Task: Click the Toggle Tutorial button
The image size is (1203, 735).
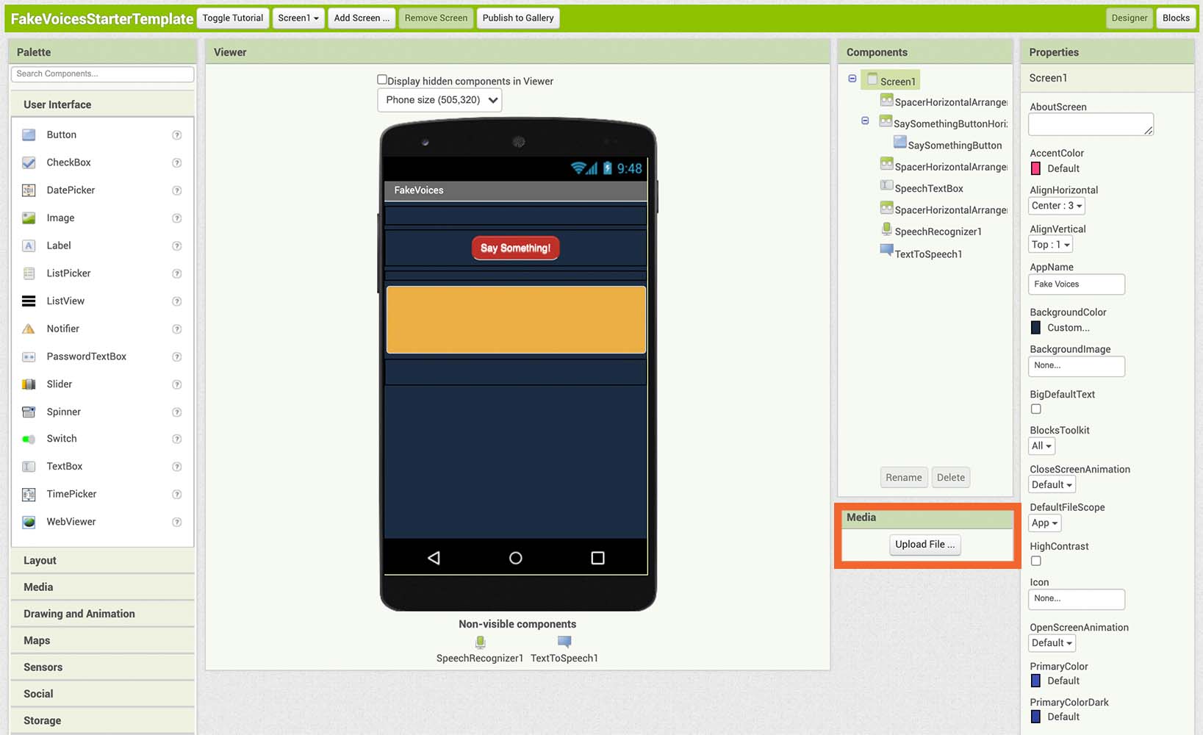Action: pos(233,18)
